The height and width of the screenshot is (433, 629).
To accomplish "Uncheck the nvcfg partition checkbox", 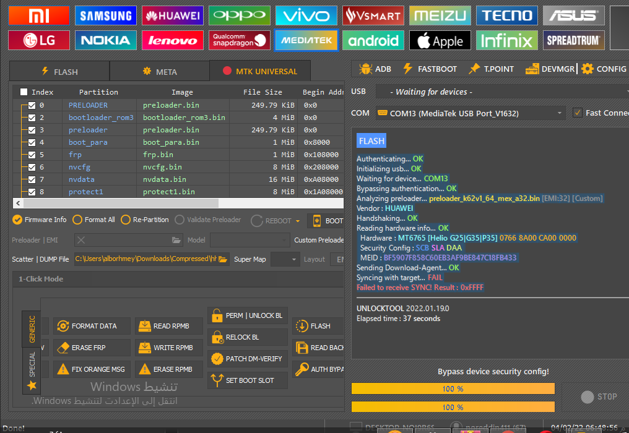I will coord(32,168).
